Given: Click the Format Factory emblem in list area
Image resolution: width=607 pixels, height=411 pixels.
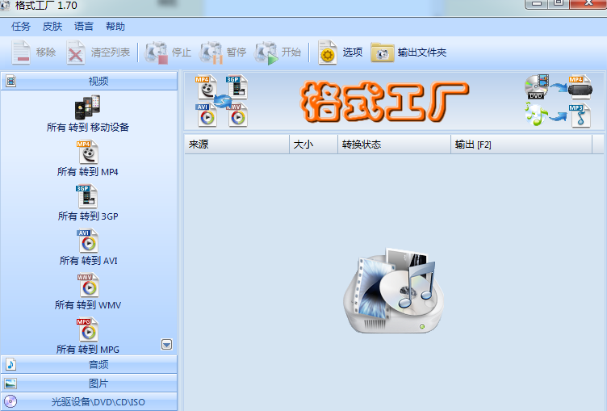Looking at the screenshot, I should (x=394, y=291).
